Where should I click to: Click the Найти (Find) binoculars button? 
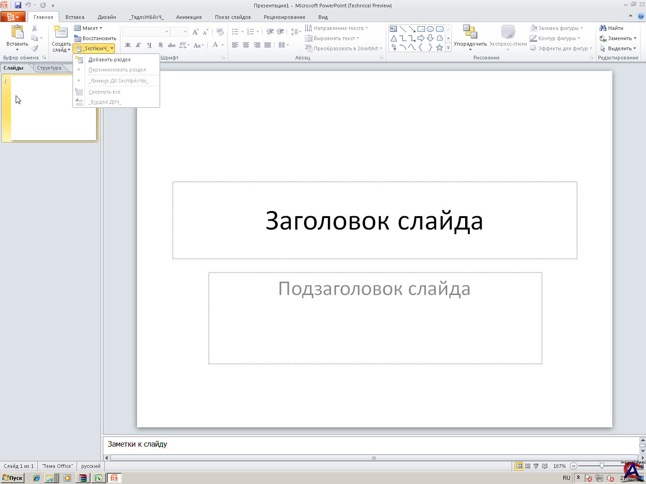(611, 28)
